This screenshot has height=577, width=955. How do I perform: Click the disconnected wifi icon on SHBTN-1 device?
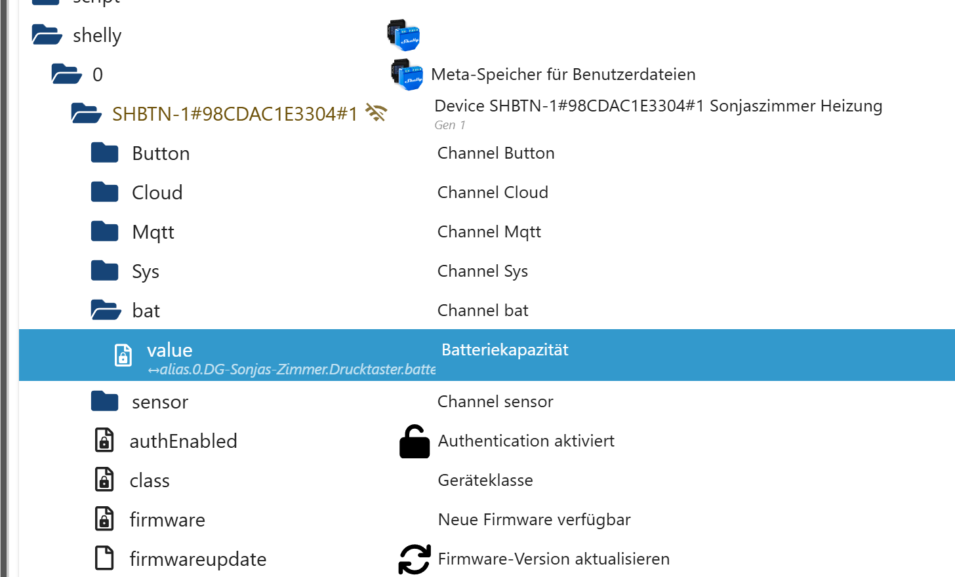click(x=376, y=113)
